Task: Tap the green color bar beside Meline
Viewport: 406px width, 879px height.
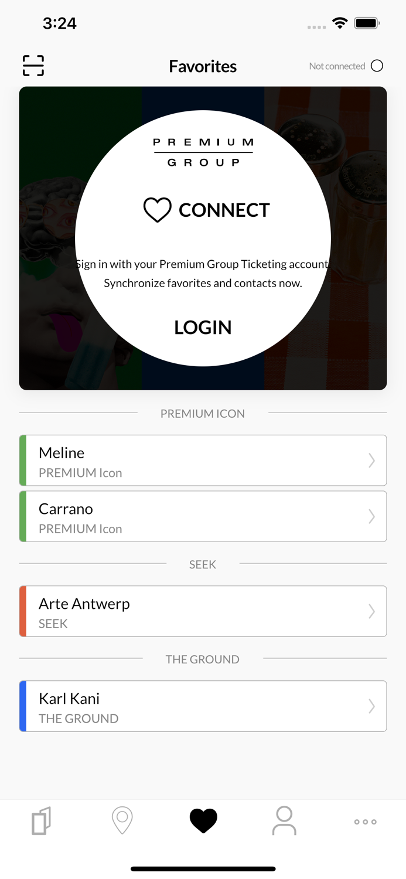Action: tap(23, 460)
